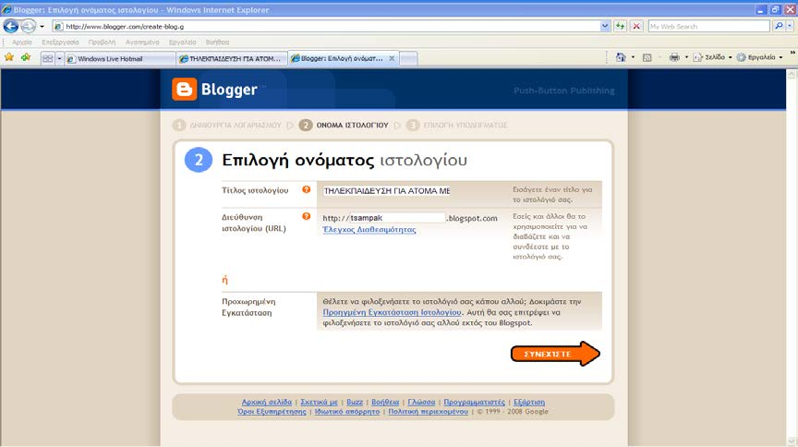Screen dimensions: 798x447
Task: Click the blog title text field
Action: point(387,191)
